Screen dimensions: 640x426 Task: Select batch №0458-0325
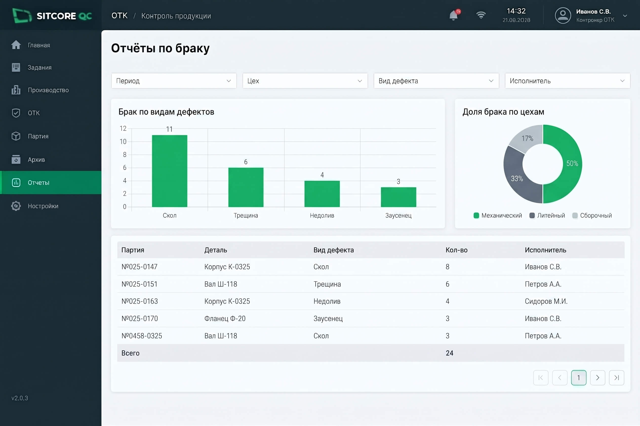(x=142, y=336)
